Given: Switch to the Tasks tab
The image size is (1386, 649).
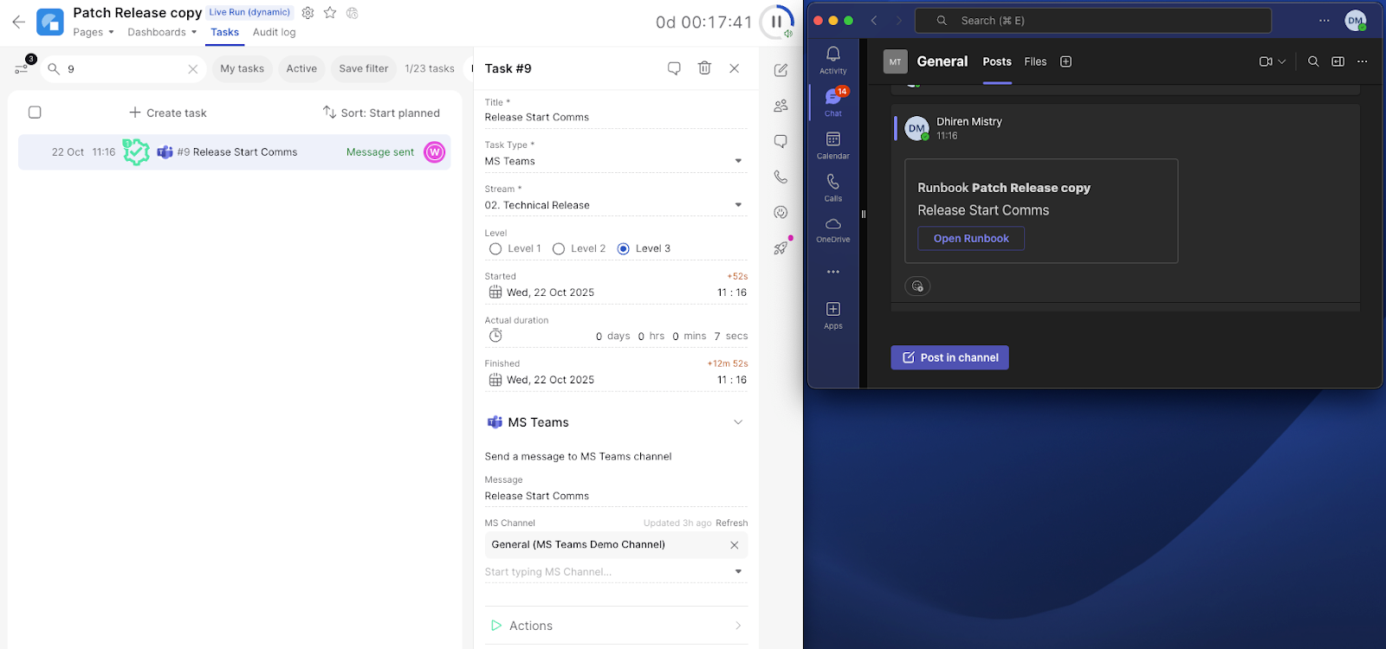Looking at the screenshot, I should click(224, 32).
